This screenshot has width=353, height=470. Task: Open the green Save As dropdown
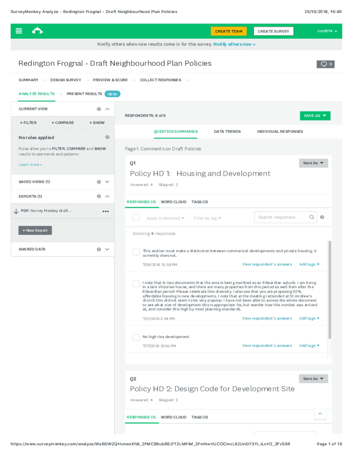pyautogui.click(x=315, y=116)
